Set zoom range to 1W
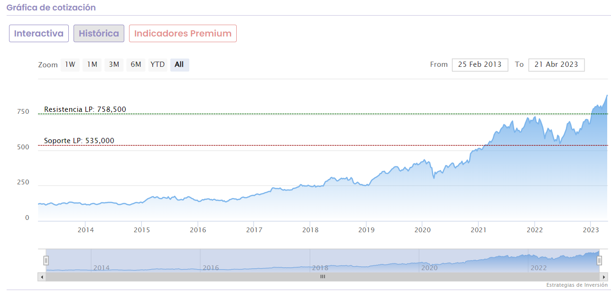Screen dimensions: 611x291 click(x=70, y=64)
